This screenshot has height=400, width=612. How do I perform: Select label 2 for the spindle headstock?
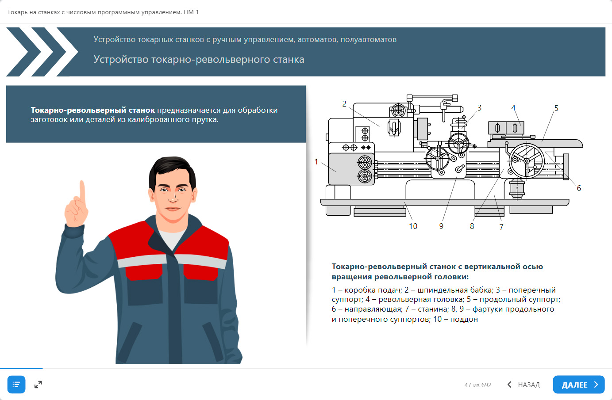(344, 104)
